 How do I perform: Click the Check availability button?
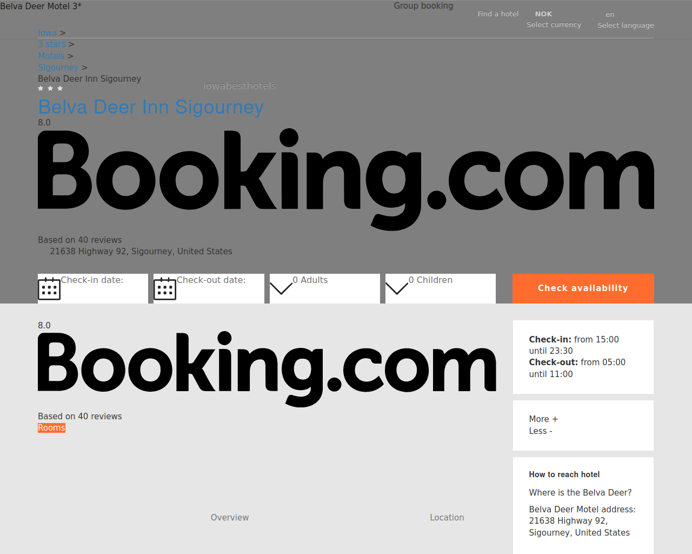pos(583,288)
